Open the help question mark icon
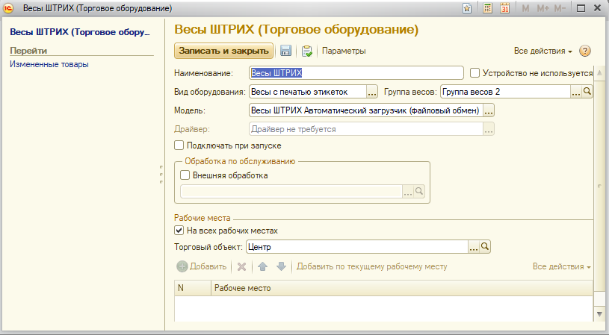Image resolution: width=609 pixels, height=335 pixels. (x=584, y=51)
